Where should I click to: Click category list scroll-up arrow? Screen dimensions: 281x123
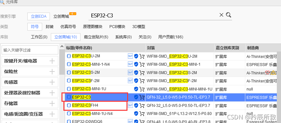coord(62,47)
